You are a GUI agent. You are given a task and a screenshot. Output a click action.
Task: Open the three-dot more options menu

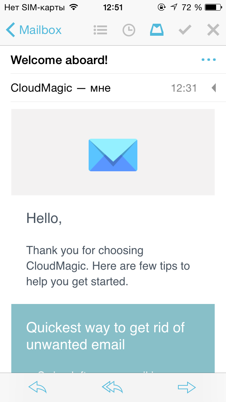(x=209, y=60)
